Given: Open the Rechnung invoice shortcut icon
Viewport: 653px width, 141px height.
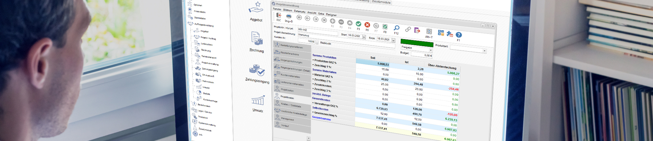Looking at the screenshot, I should click(257, 38).
